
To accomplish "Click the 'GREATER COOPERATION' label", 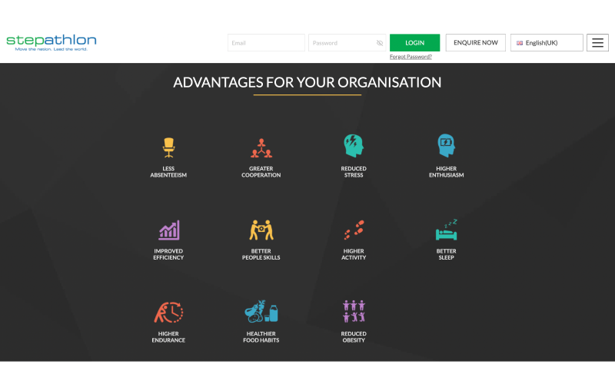I will point(261,172).
